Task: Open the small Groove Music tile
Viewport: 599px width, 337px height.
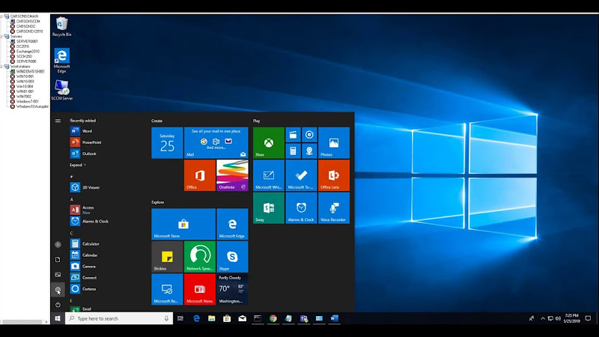Action: point(309,135)
